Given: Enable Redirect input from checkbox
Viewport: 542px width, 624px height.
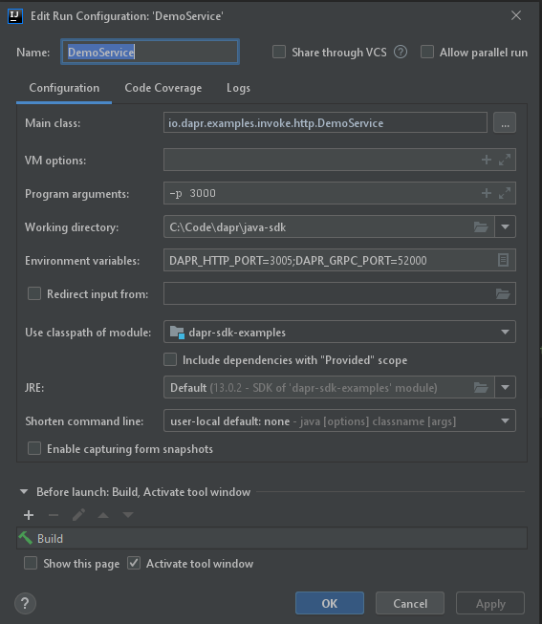Looking at the screenshot, I should tap(34, 293).
